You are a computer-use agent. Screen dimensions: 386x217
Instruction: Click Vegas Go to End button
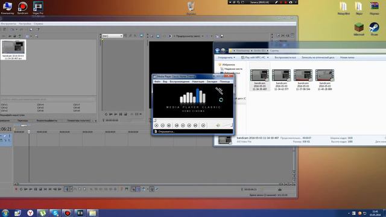(50, 189)
